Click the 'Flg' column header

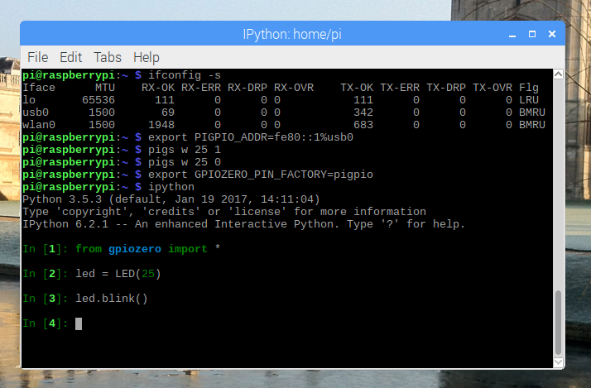pyautogui.click(x=529, y=88)
